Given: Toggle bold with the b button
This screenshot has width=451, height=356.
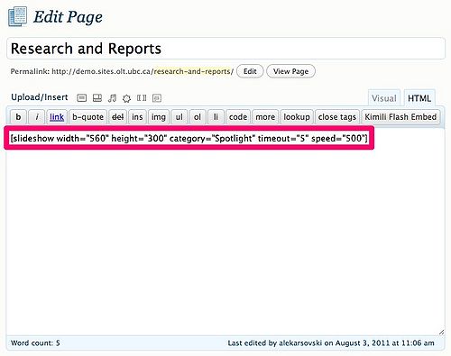Looking at the screenshot, I should pos(18,116).
